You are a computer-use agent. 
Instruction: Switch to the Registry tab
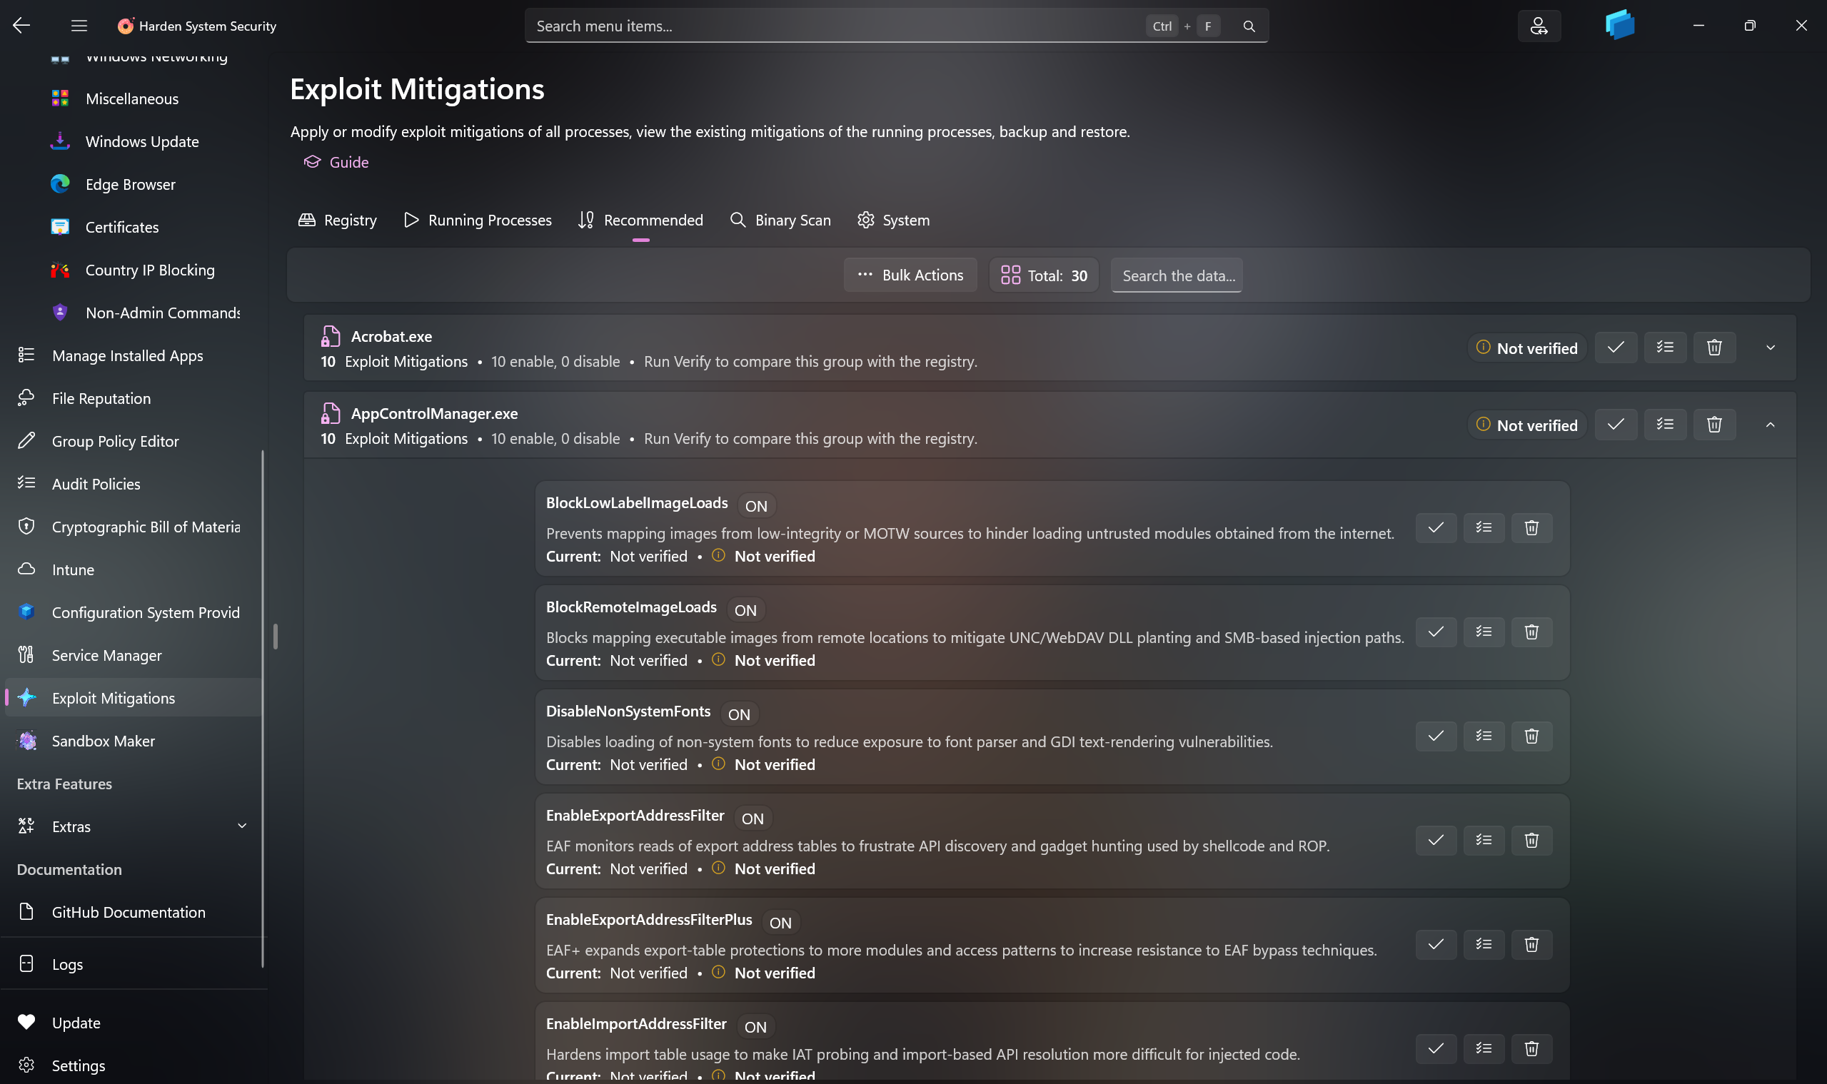pos(338,220)
